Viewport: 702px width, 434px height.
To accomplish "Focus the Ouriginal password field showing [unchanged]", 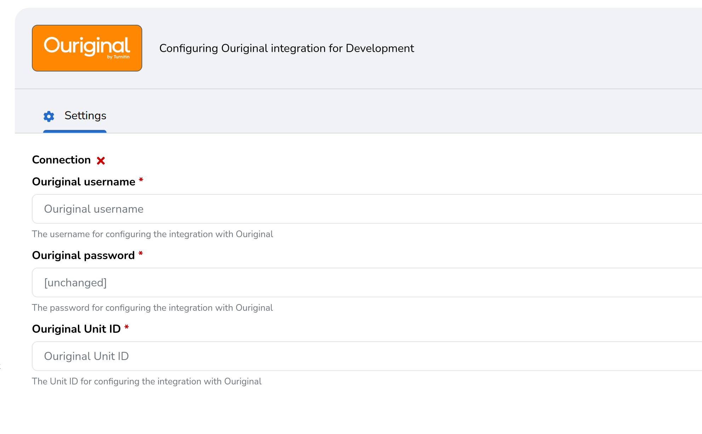I will coord(367,282).
